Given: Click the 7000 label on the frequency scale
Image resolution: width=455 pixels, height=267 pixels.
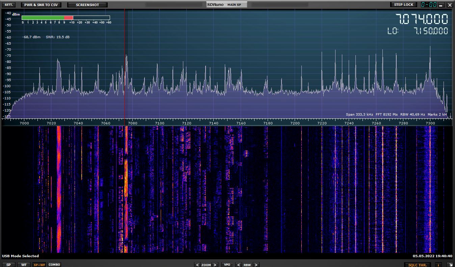Looking at the screenshot, I should click(24, 123).
